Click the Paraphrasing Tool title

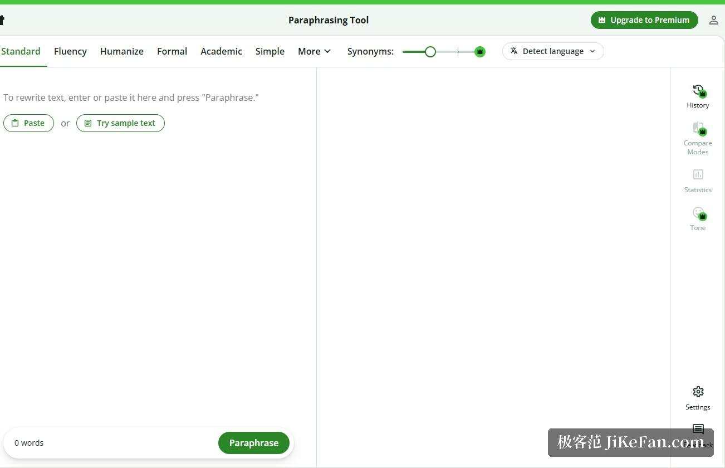(329, 20)
